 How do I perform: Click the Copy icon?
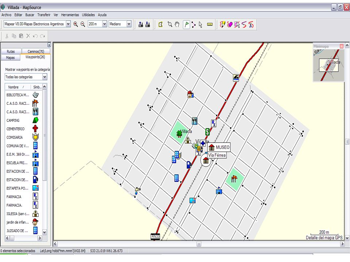click(14, 36)
